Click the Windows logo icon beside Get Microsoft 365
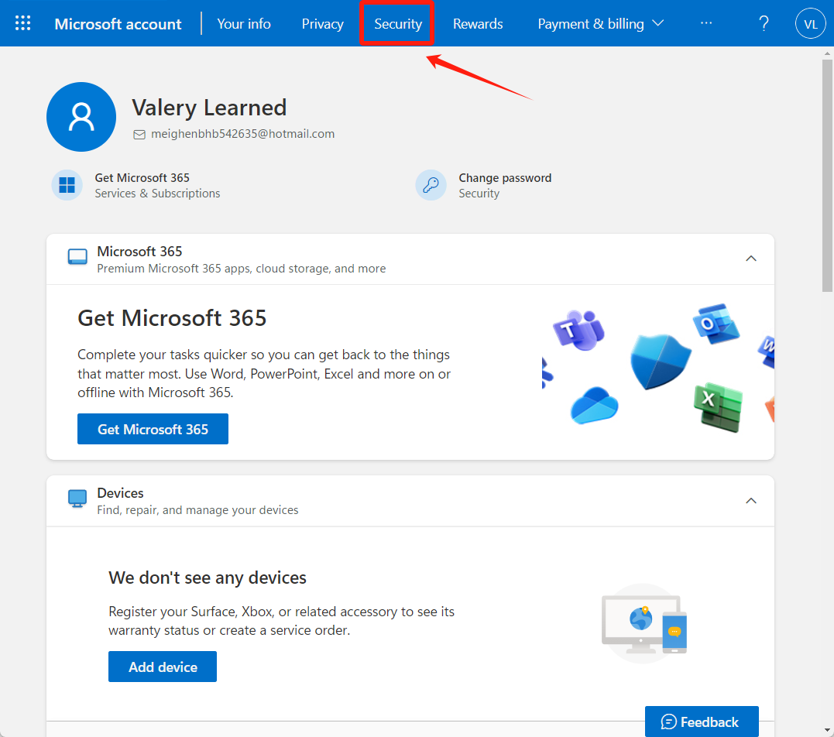834x737 pixels. (67, 185)
